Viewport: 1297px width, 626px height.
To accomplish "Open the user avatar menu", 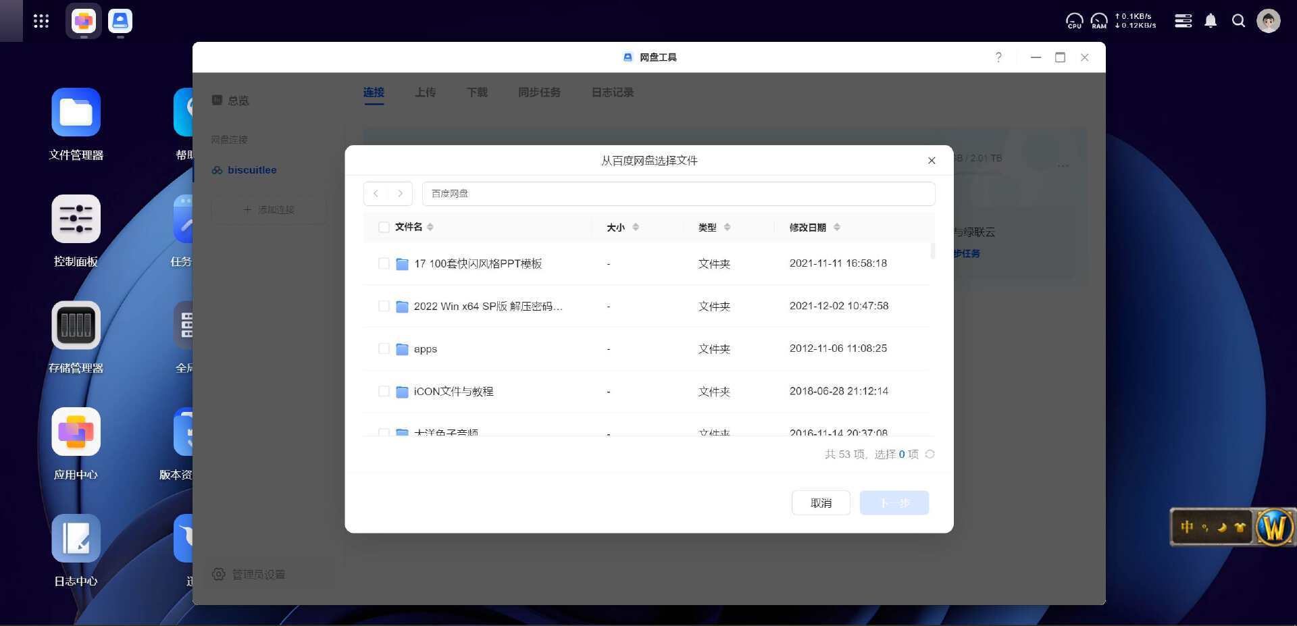I will 1269,21.
